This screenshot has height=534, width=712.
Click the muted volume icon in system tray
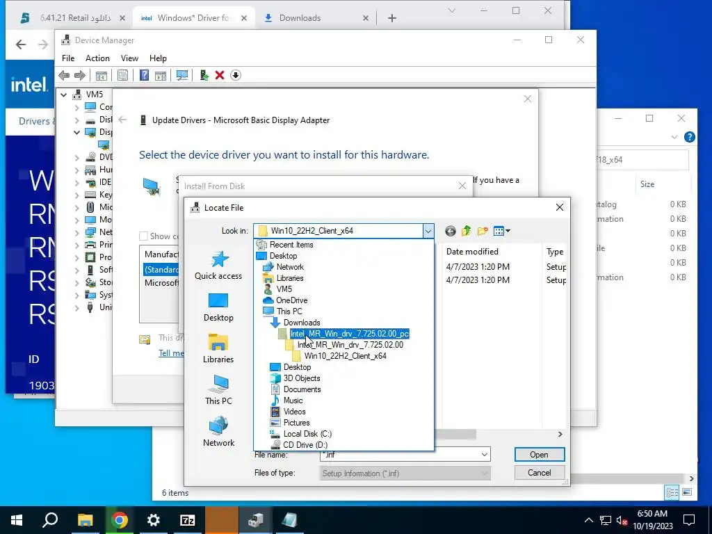pyautogui.click(x=622, y=520)
